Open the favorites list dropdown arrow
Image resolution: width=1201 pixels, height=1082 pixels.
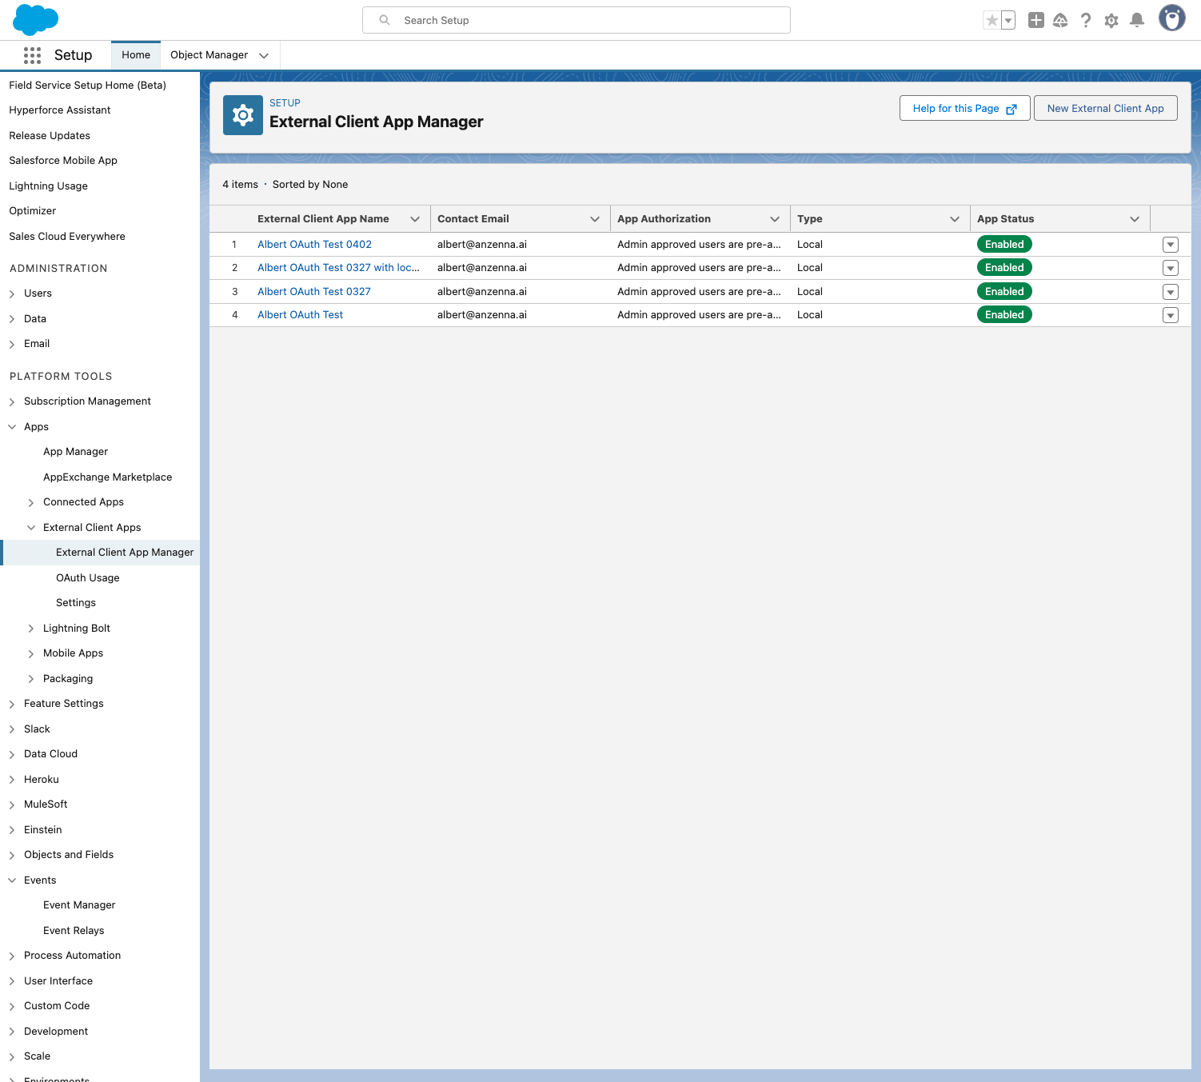click(1008, 21)
